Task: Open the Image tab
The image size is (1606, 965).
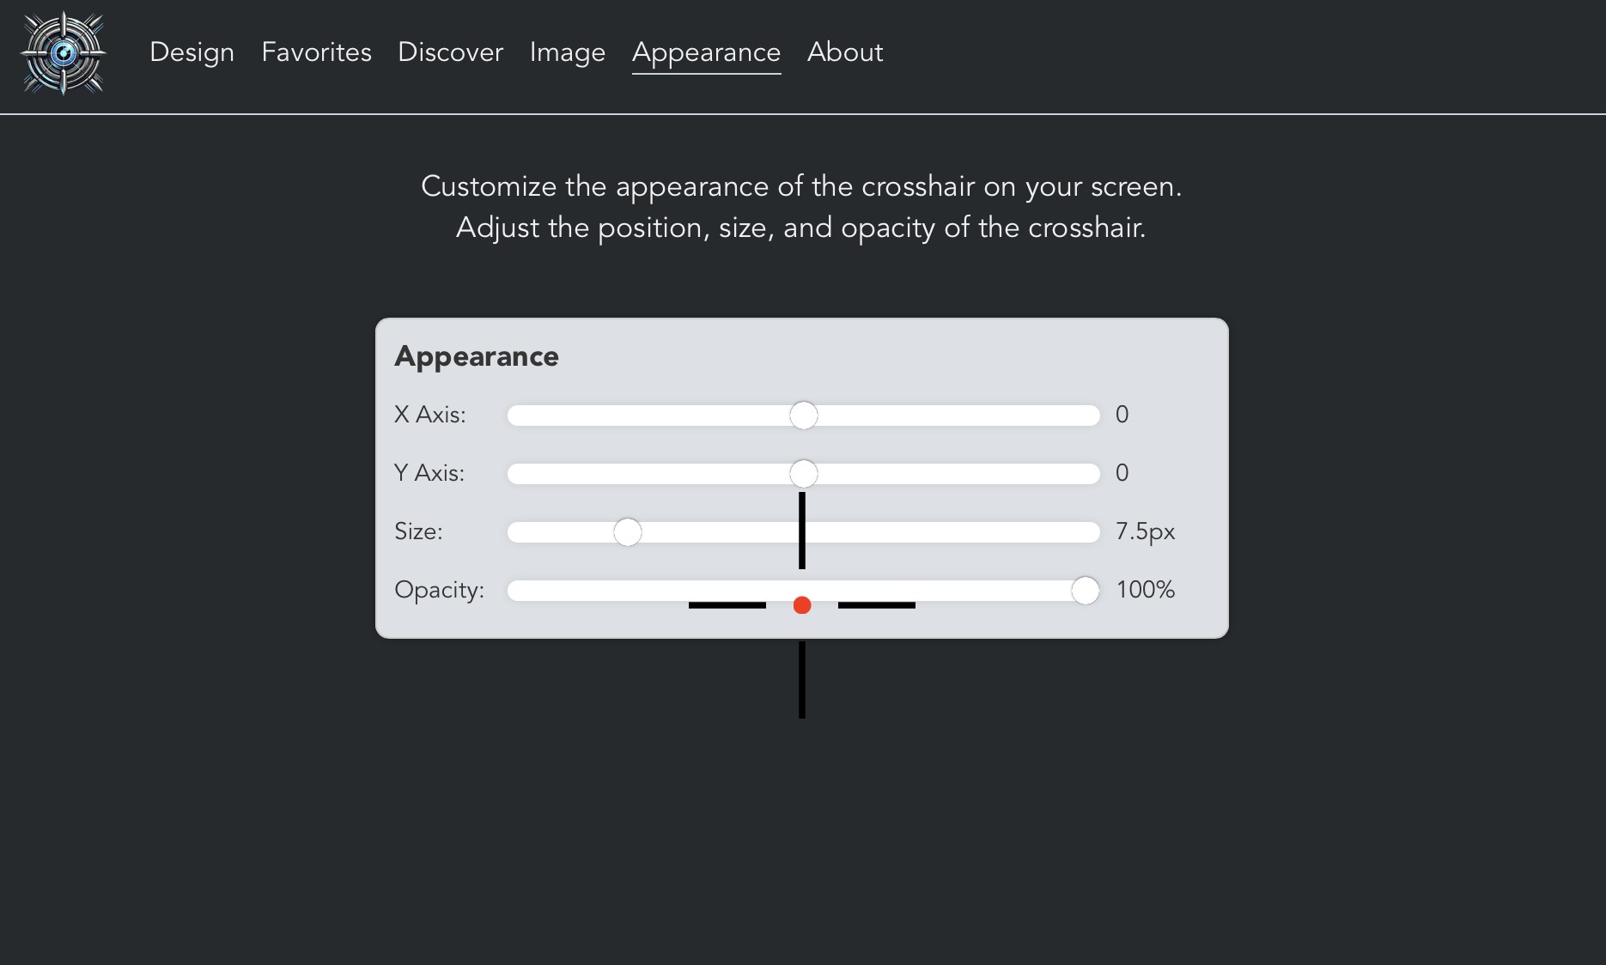Action: 567,52
